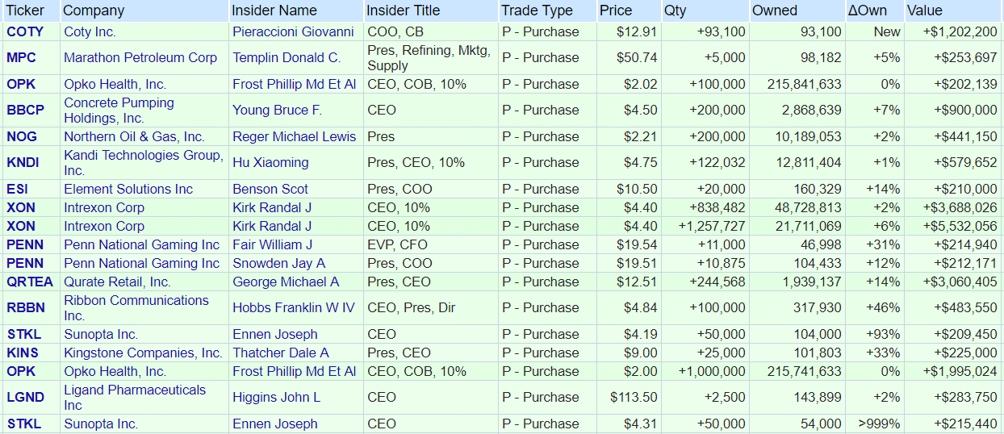Image resolution: width=1004 pixels, height=434 pixels.
Task: Open the KNDI ticker link
Action: tap(23, 162)
